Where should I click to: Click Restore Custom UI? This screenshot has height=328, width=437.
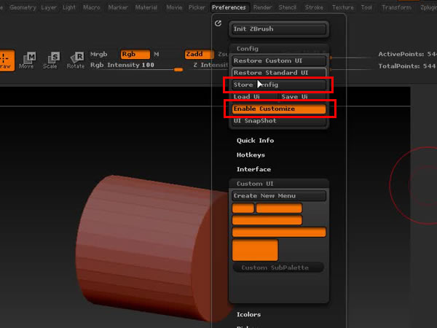coord(279,60)
